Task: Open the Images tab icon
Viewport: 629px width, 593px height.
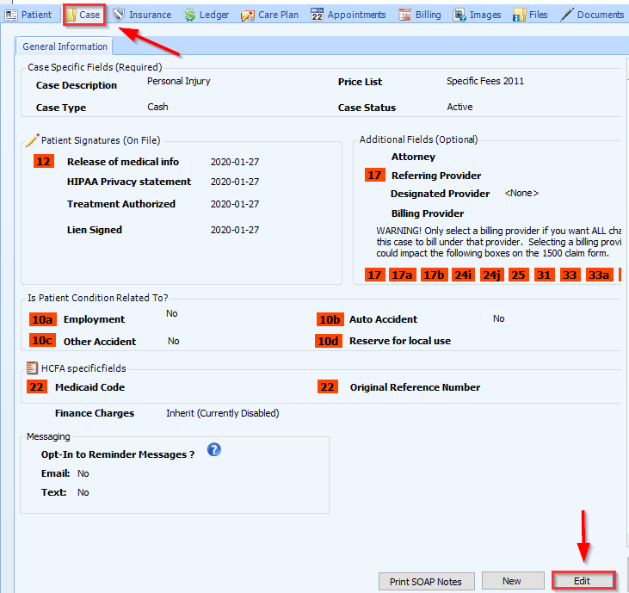Action: [460, 15]
